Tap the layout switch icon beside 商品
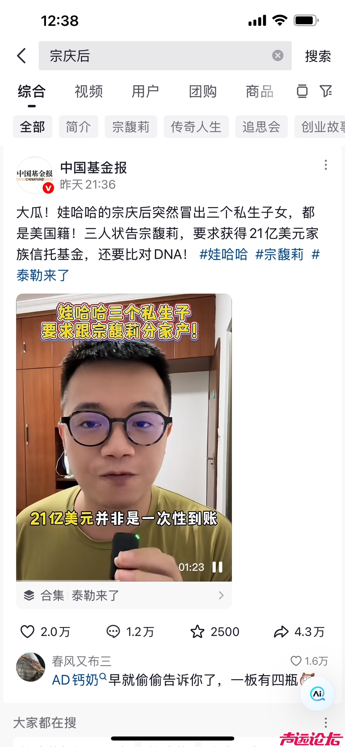Screen dimensions: 345x747 302,91
